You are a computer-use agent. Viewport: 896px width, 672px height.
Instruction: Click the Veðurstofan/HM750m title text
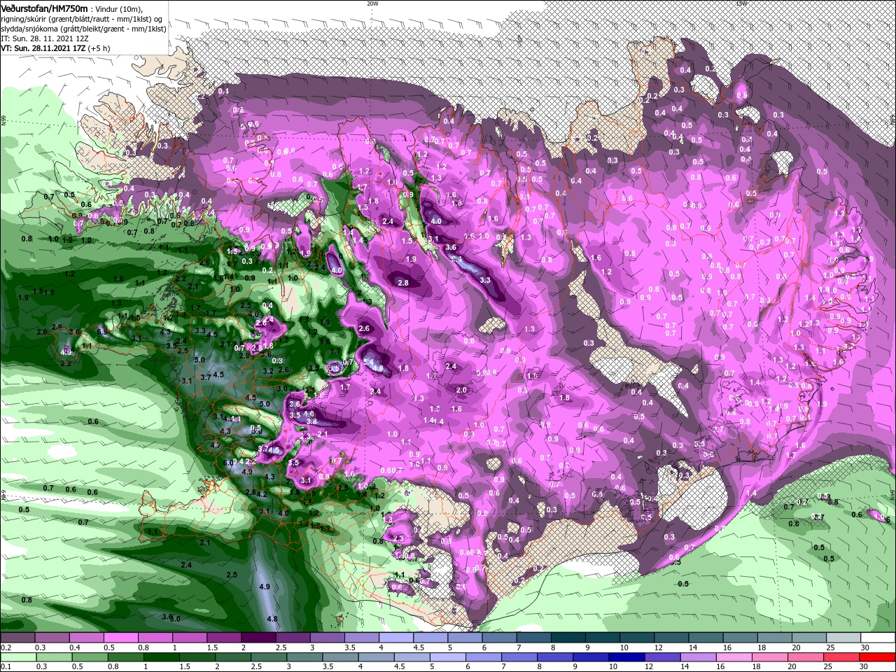click(x=44, y=8)
